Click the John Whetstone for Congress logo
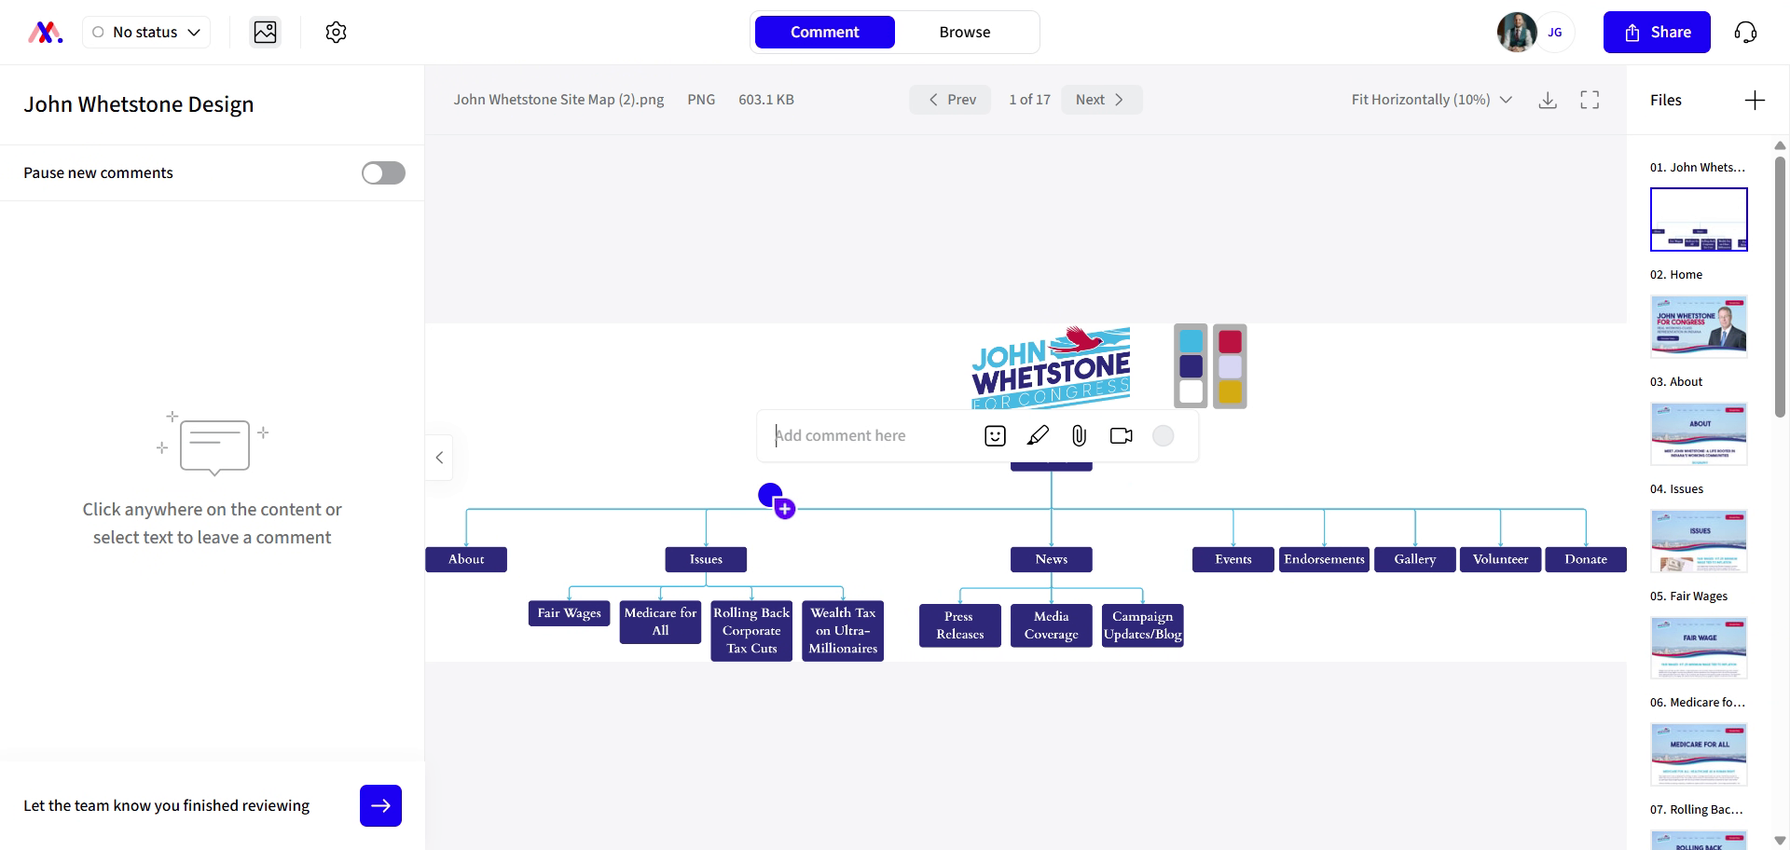Image resolution: width=1790 pixels, height=850 pixels. [x=1051, y=368]
